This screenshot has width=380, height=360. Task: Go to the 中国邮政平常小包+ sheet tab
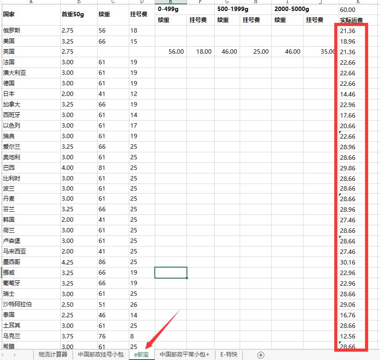click(184, 355)
